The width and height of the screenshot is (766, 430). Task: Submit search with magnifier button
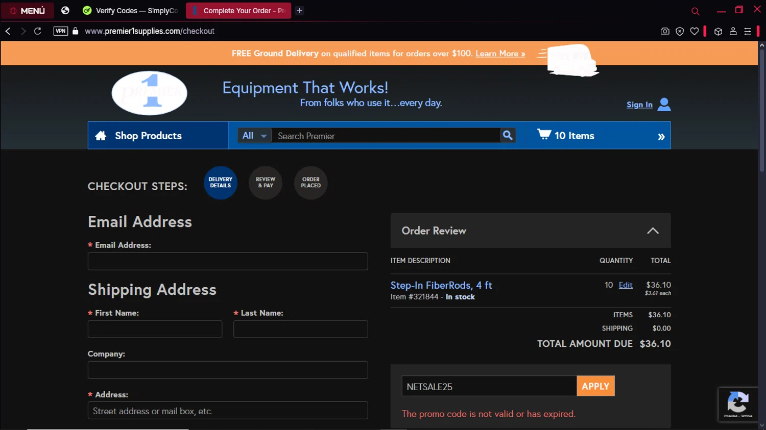tap(508, 135)
